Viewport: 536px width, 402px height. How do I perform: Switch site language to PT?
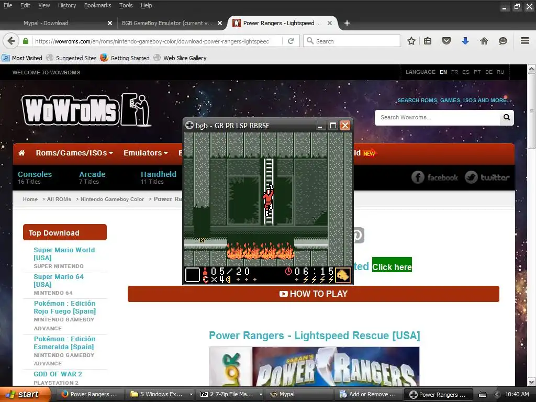[x=477, y=72]
